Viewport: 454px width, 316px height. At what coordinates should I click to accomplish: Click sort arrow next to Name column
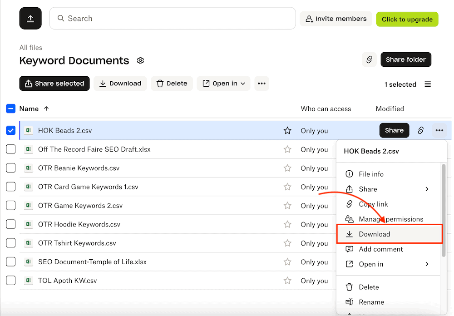click(46, 109)
